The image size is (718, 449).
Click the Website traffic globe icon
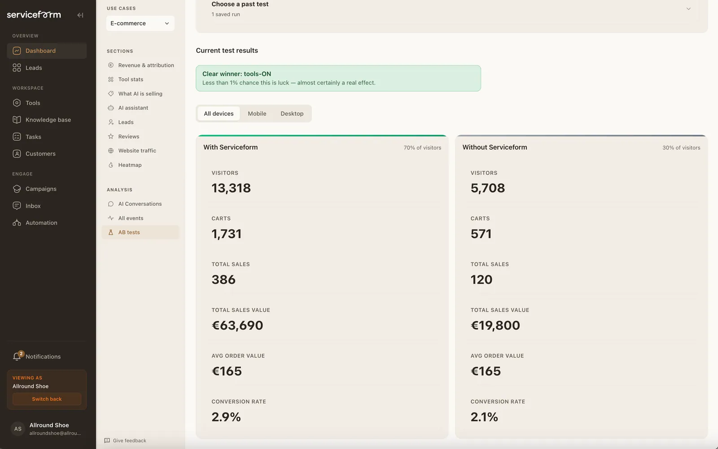[x=111, y=151]
